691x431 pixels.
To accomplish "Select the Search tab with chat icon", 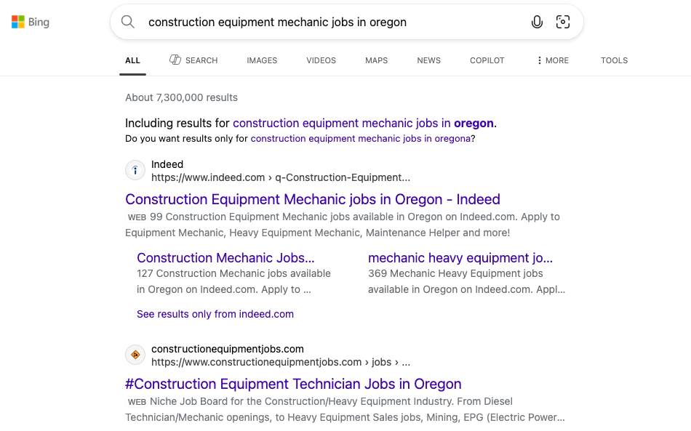I will click(193, 60).
